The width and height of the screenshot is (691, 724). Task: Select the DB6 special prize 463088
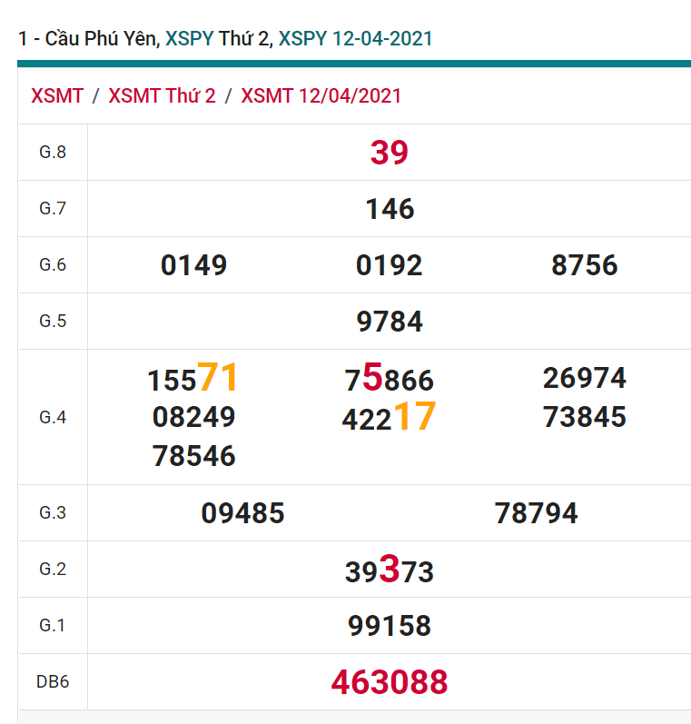click(x=389, y=682)
